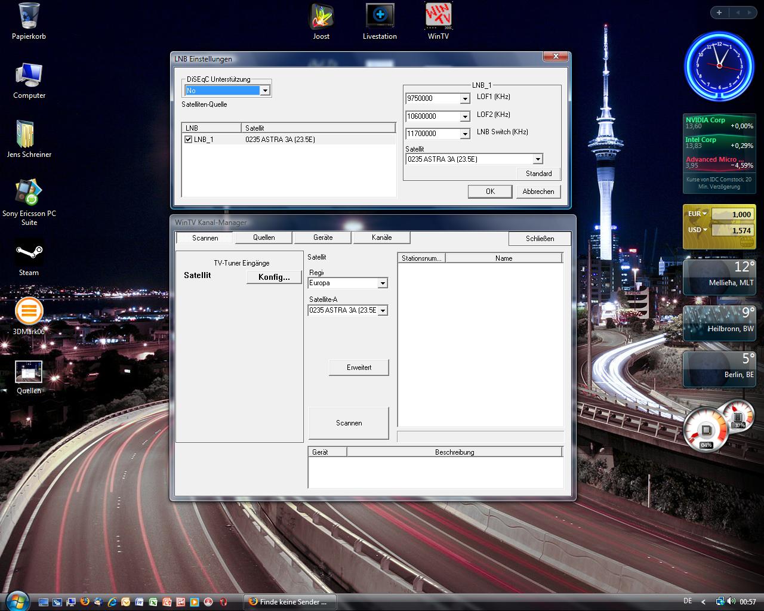Viewport: 764px width, 611px height.
Task: Launch Internet Explorer from quick launch
Action: (112, 602)
